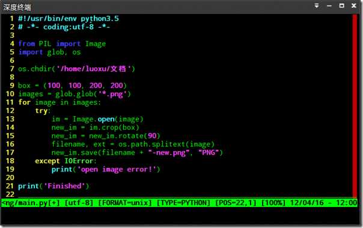This screenshot has height=228, width=363.
Task: Click 'new_im = im.crop(box)' line
Action: click(x=96, y=128)
